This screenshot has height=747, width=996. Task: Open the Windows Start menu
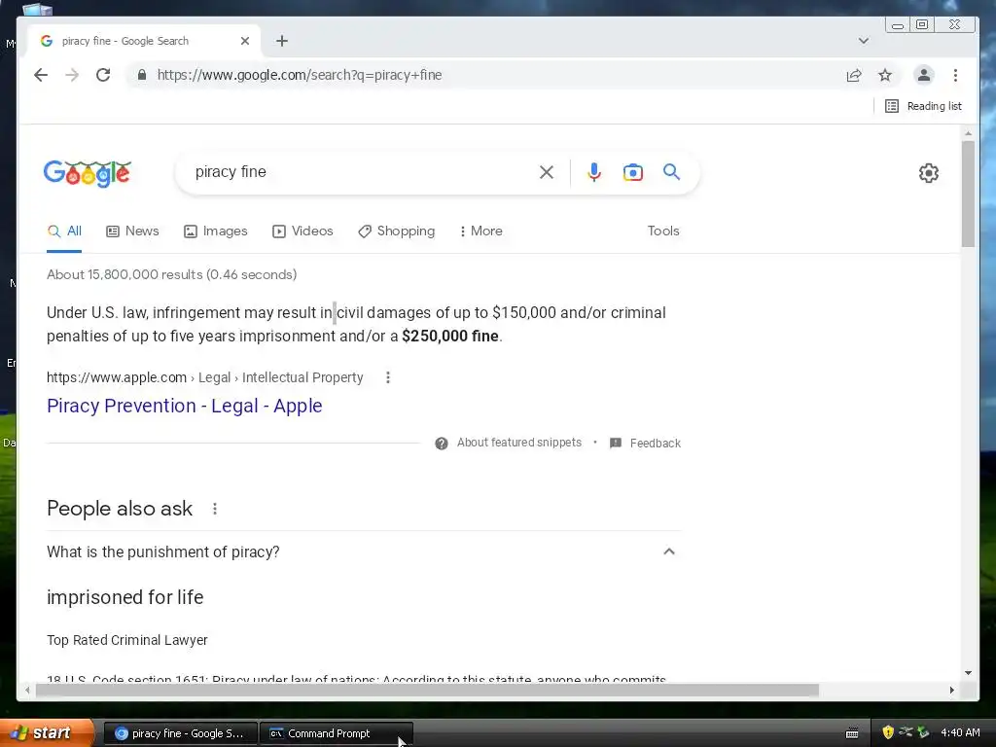click(46, 733)
